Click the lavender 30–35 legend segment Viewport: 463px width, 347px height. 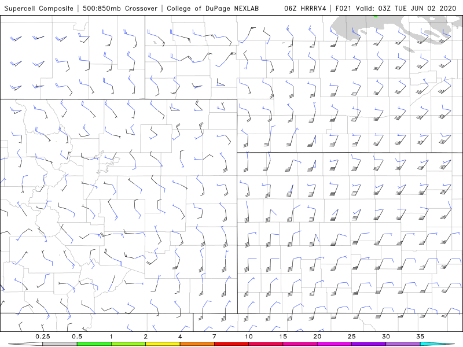coord(403,344)
